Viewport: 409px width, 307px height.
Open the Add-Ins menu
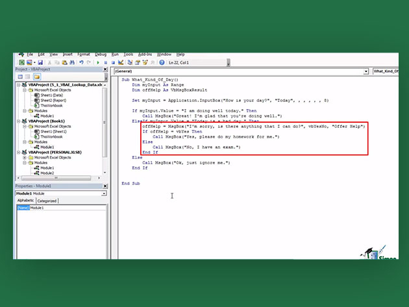(x=145, y=55)
